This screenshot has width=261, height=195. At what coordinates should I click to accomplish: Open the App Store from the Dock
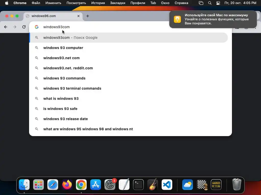(x=96, y=185)
